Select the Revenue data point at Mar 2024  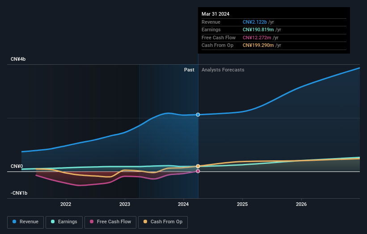[198, 115]
